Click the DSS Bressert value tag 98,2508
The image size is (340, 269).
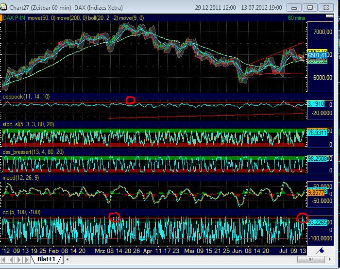pyautogui.click(x=317, y=159)
